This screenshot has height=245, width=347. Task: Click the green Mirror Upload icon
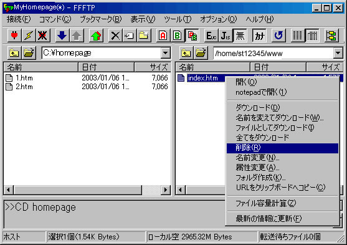96,36
